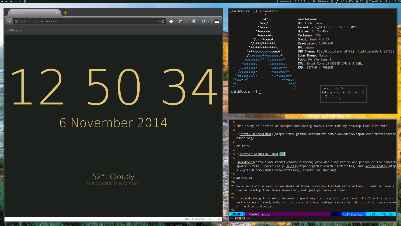Viewport: 401px width, 226px height.
Task: Click the 'Icon Theme: Numix' line
Action: [313, 55]
